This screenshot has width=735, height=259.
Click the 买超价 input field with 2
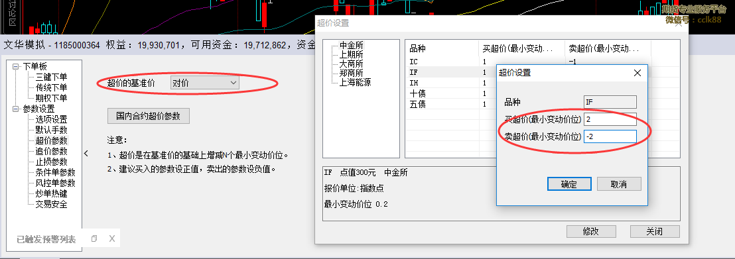(610, 119)
